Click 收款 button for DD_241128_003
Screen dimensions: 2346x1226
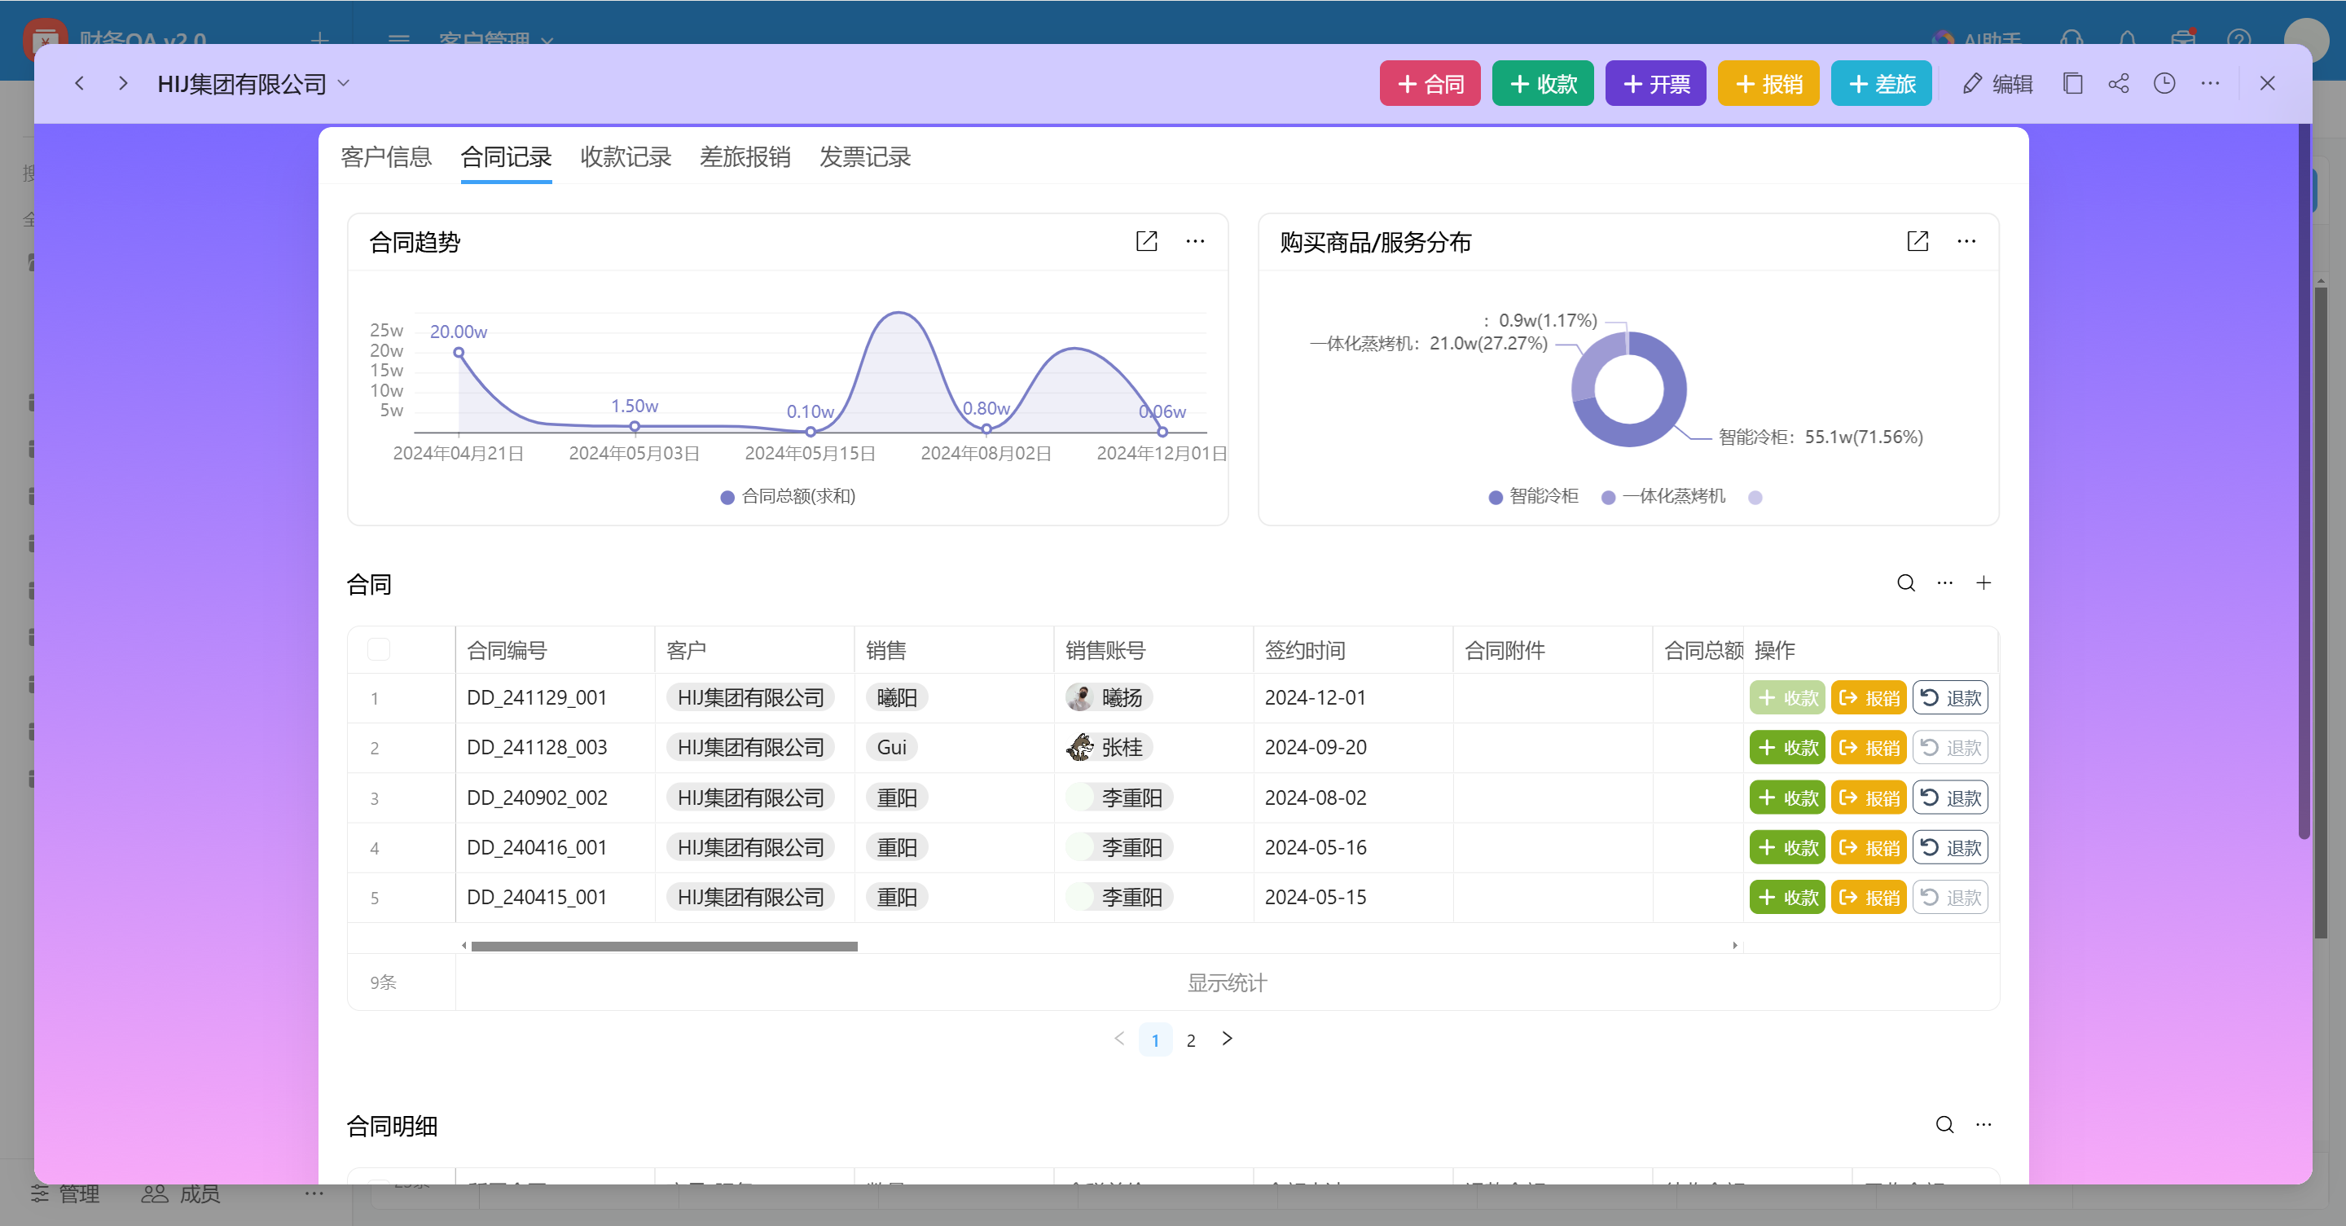[x=1787, y=748]
